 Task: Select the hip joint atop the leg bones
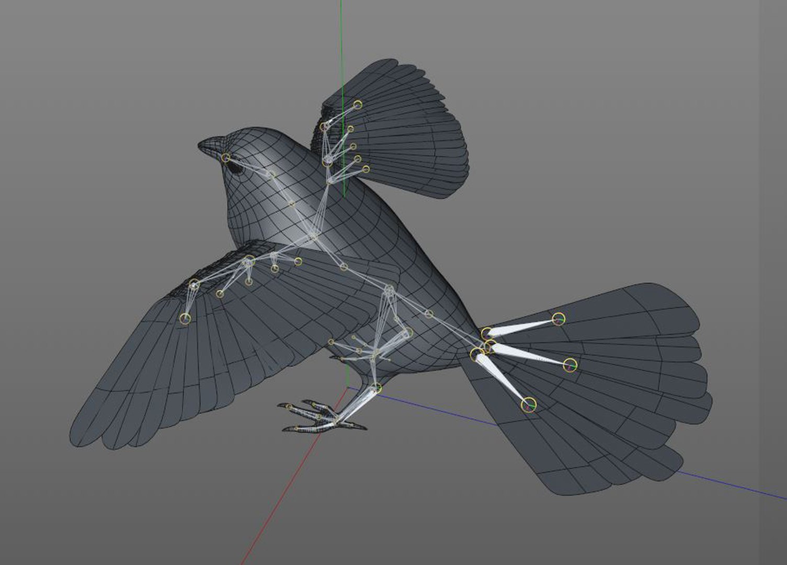pyautogui.click(x=390, y=289)
